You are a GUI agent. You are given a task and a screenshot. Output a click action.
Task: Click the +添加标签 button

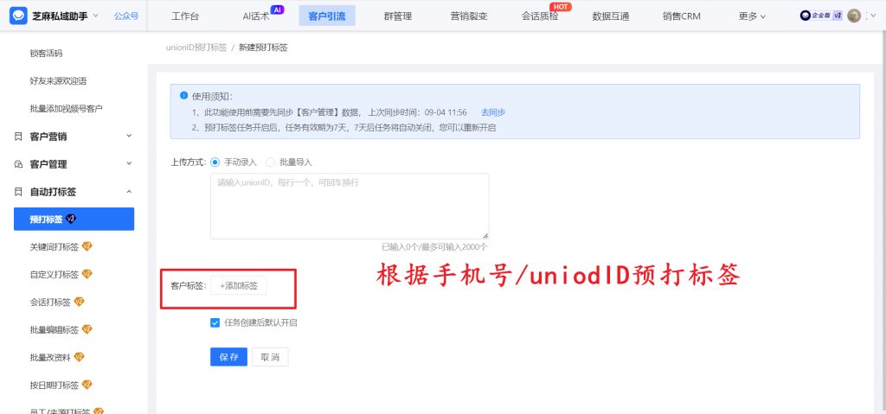[x=239, y=285]
